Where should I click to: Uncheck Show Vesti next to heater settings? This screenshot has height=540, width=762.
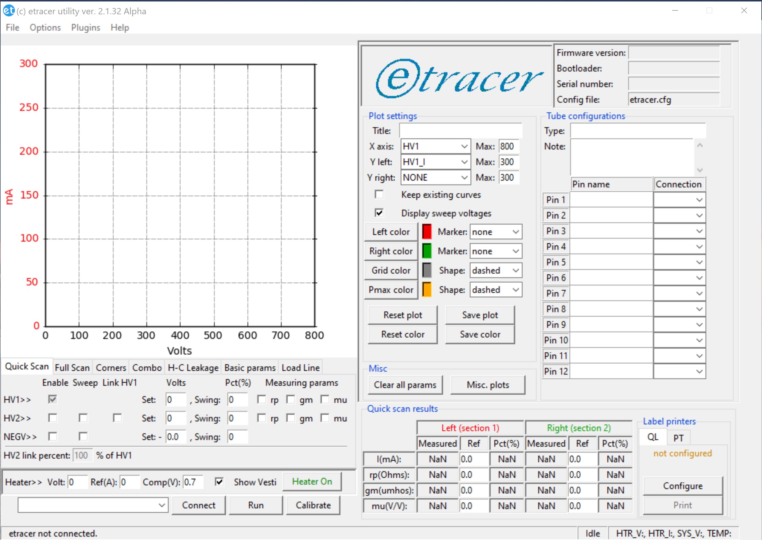pos(219,482)
